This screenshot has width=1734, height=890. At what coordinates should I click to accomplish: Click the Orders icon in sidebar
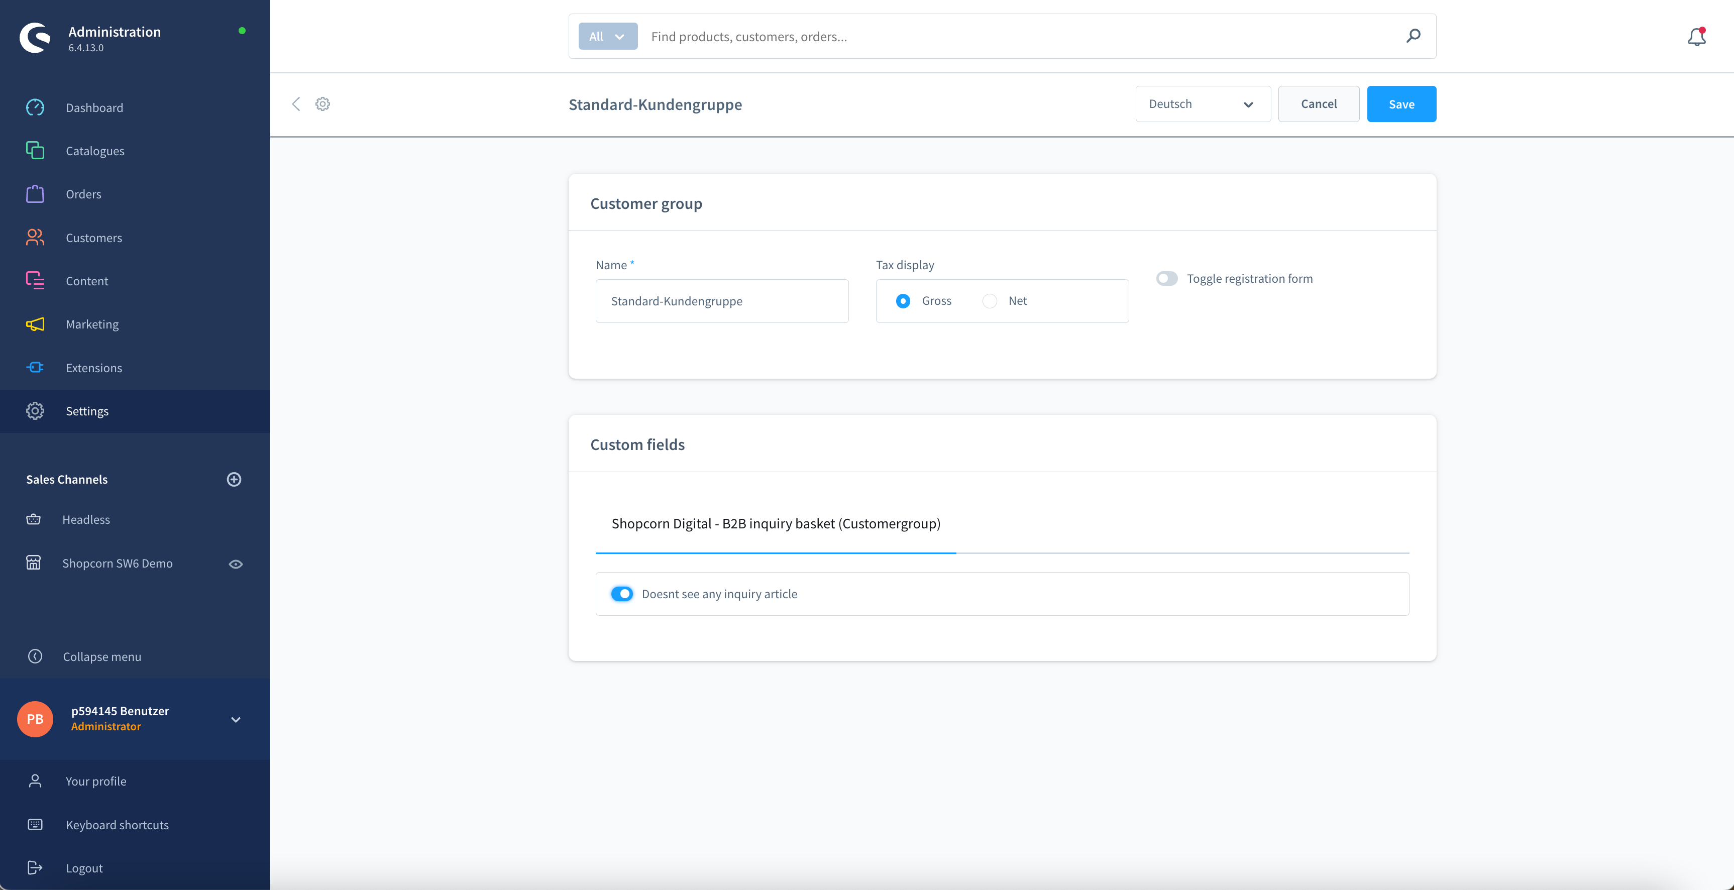35,194
